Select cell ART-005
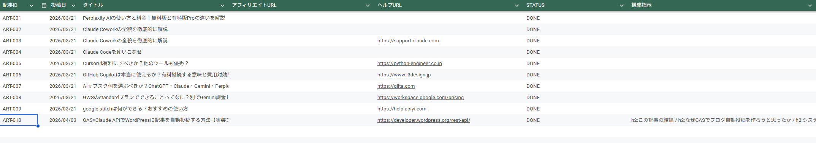816x143 pixels. coord(19,64)
